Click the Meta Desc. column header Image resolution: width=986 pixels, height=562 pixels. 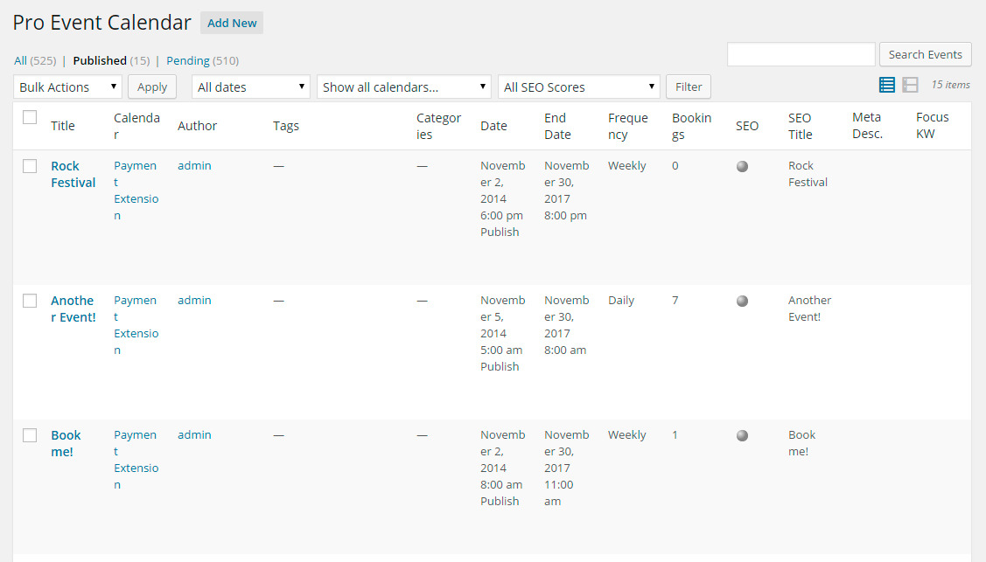tap(867, 125)
